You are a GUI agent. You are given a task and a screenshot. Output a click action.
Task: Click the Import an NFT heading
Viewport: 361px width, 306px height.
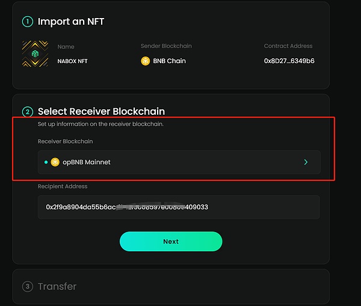[x=71, y=22]
